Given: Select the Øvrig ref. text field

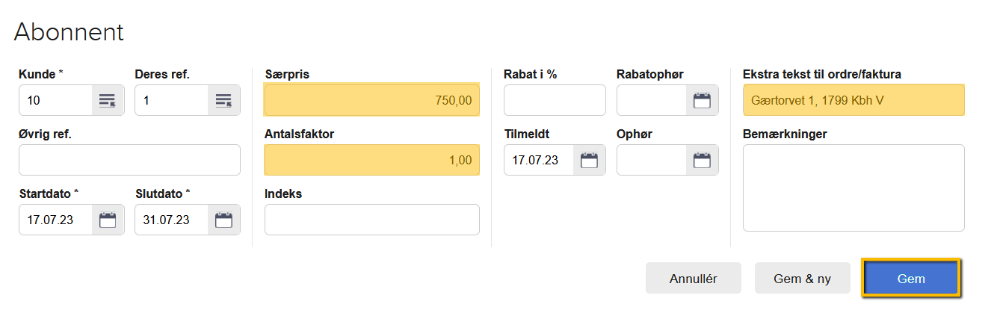Looking at the screenshot, I should 129,160.
